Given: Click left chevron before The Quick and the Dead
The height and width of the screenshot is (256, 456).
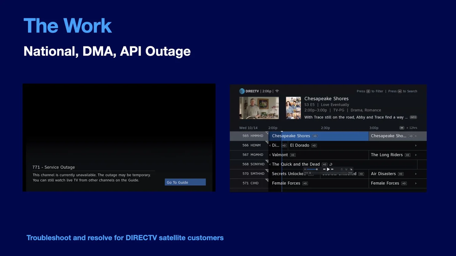Looking at the screenshot, I should (270, 164).
